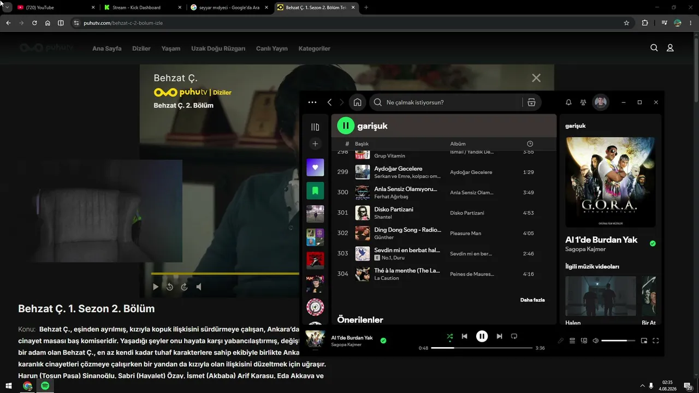Create a new playlist with the plus button
The width and height of the screenshot is (699, 393).
point(315,144)
